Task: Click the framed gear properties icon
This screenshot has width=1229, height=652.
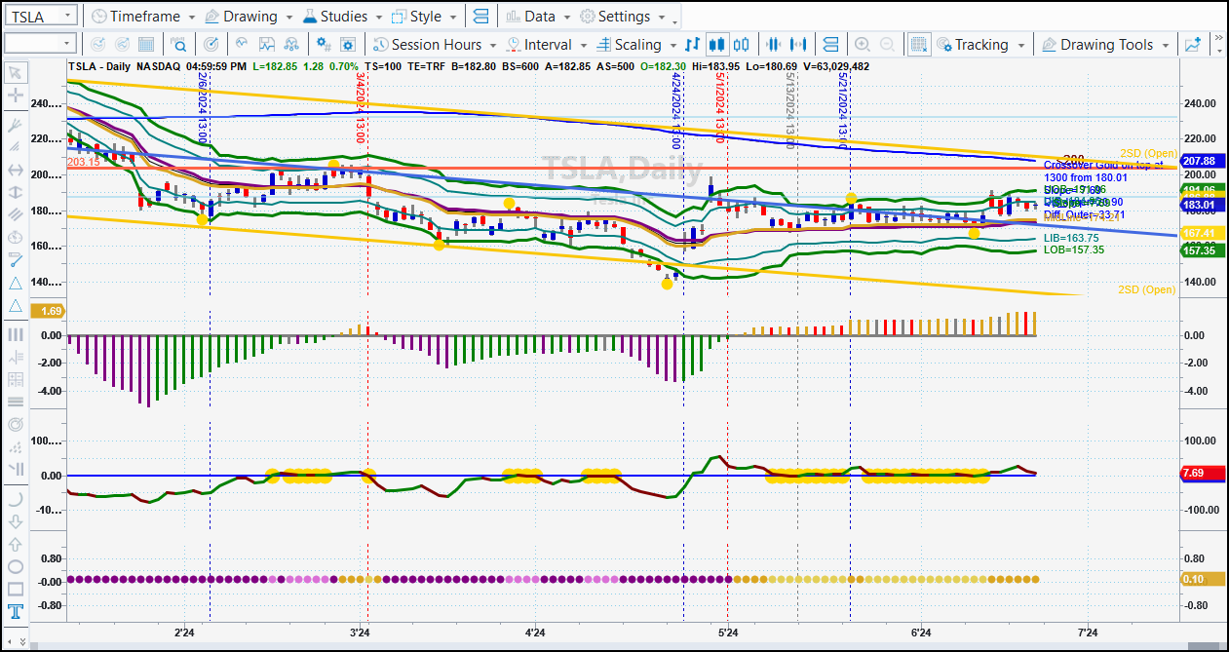Action: pyautogui.click(x=348, y=45)
